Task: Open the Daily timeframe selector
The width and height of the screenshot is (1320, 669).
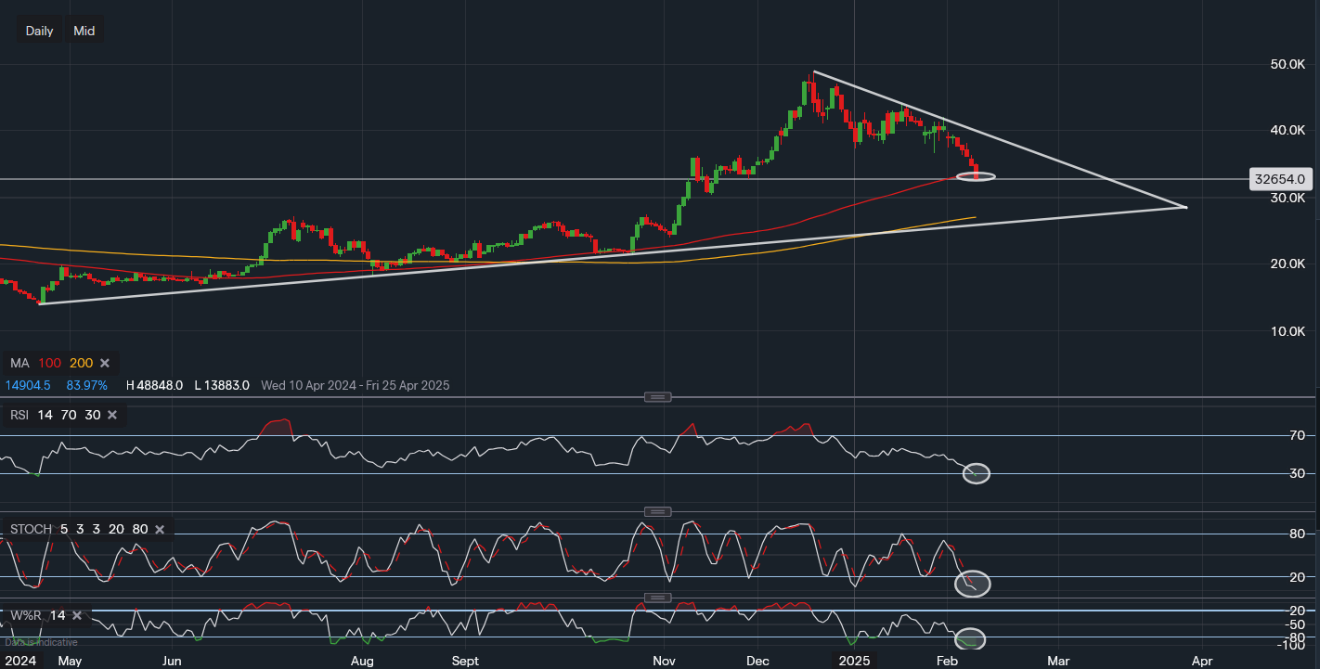Action: click(x=40, y=31)
